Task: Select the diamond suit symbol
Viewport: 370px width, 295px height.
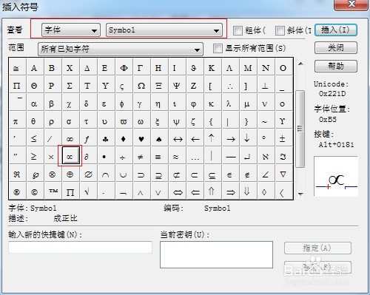Action: tap(123, 139)
